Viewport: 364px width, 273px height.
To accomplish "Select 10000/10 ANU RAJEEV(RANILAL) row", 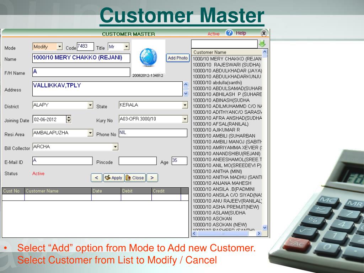I will coord(227,201).
